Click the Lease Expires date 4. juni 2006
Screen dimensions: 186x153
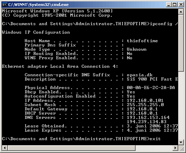coord(144,130)
